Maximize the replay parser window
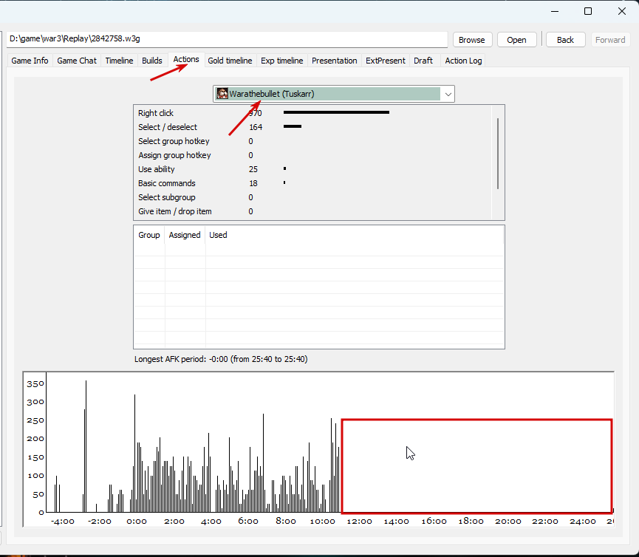The width and height of the screenshot is (639, 557). (588, 11)
